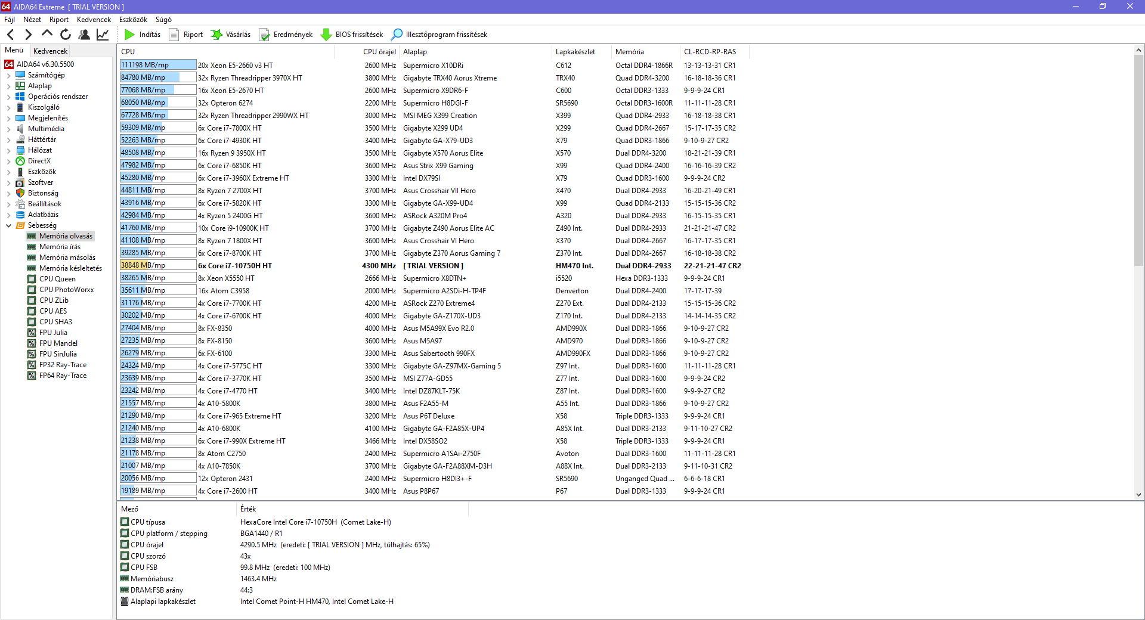This screenshot has height=620, width=1145.
Task: Collapse the Sebesség tree node
Action: click(8, 225)
